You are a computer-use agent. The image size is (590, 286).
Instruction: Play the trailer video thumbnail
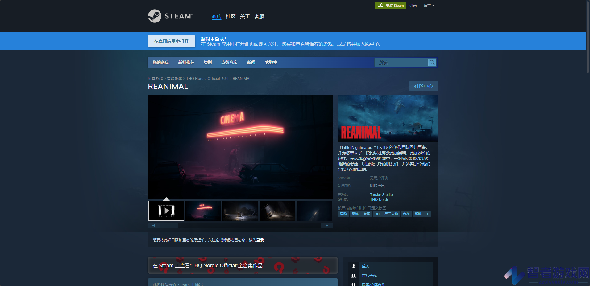[x=166, y=211]
